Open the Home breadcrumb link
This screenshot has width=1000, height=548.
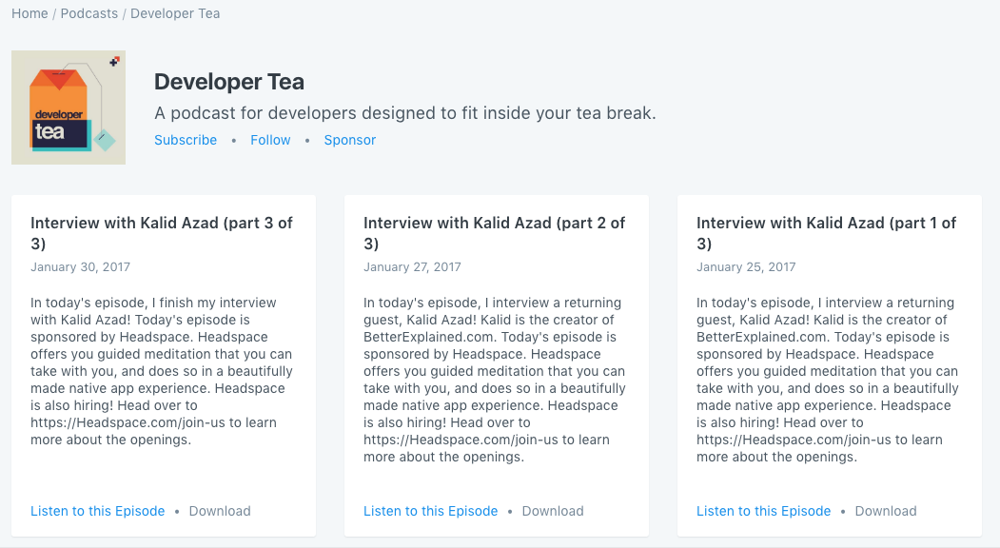29,13
